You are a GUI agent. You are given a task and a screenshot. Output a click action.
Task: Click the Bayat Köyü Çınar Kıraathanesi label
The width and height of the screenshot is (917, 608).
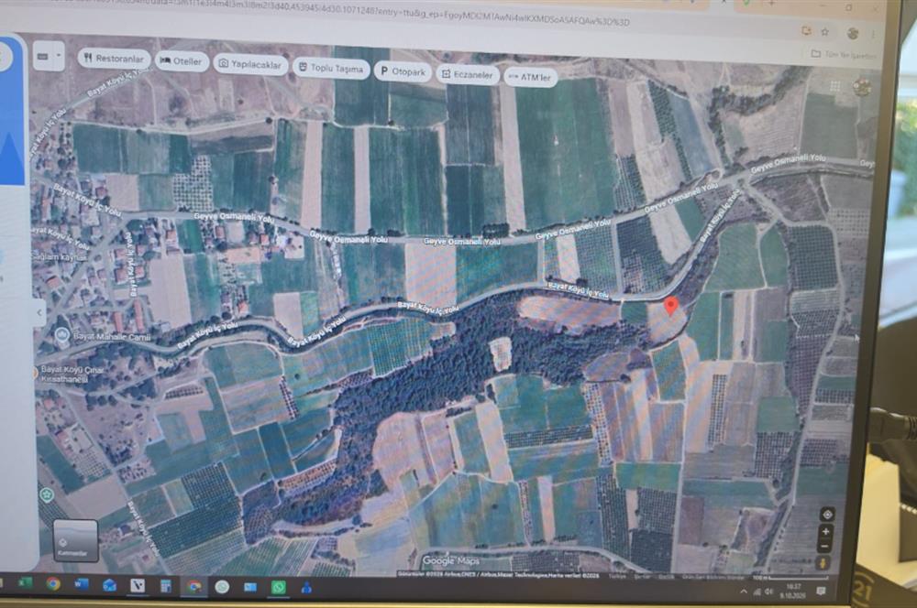(72, 374)
